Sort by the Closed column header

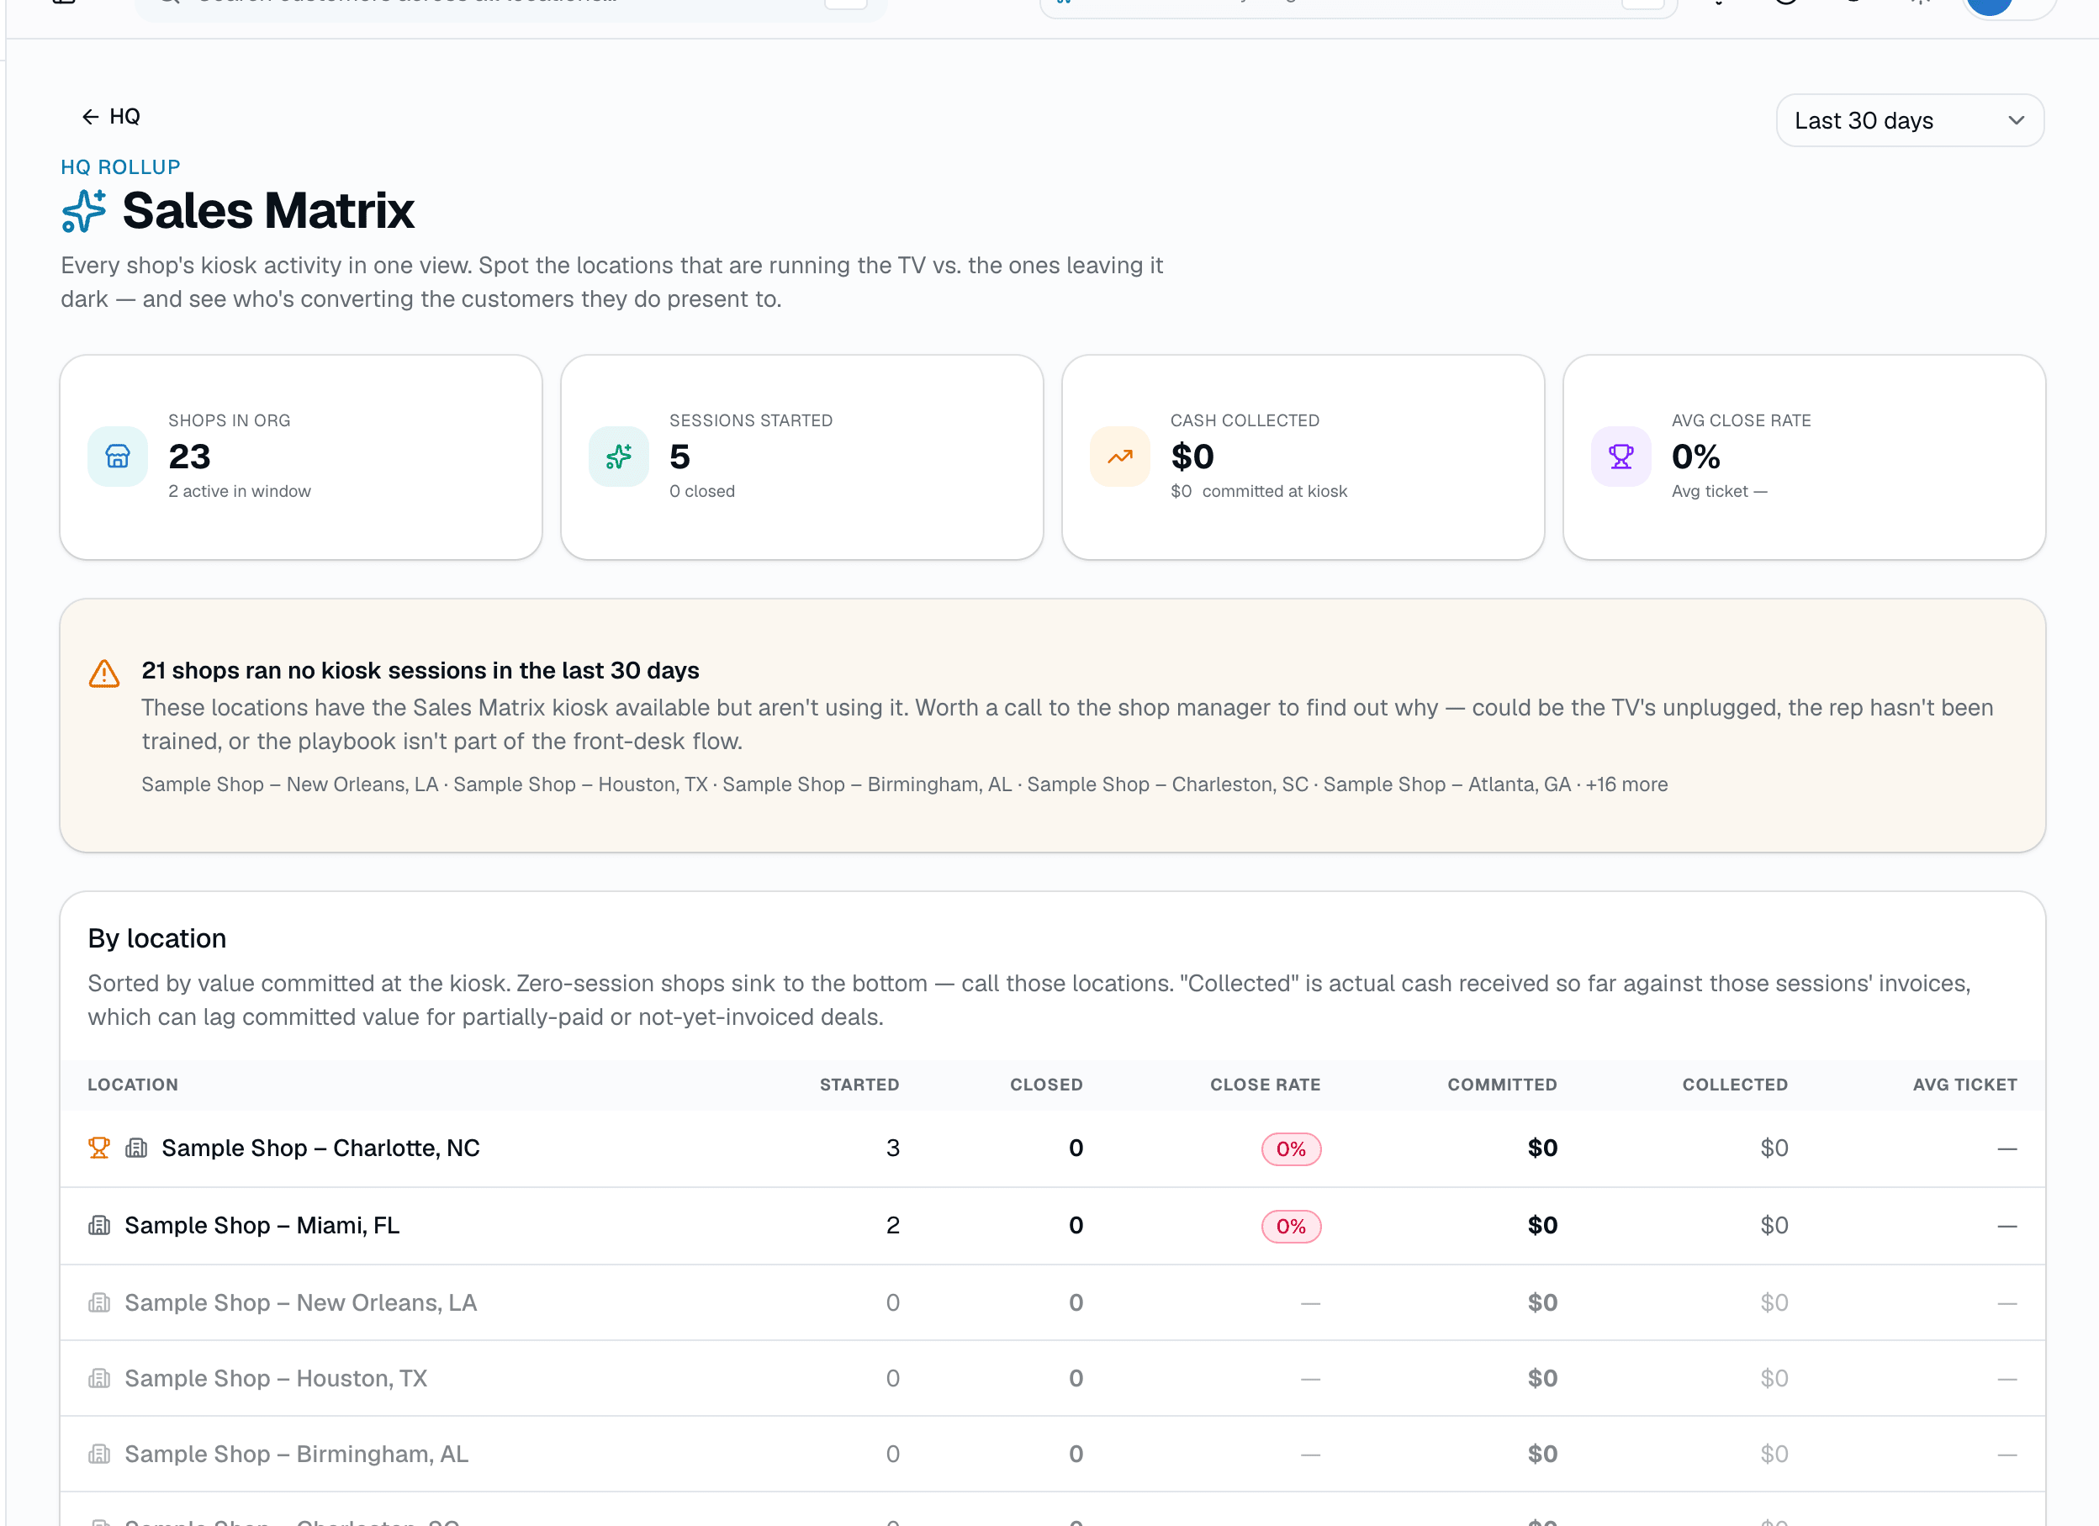coord(1046,1085)
